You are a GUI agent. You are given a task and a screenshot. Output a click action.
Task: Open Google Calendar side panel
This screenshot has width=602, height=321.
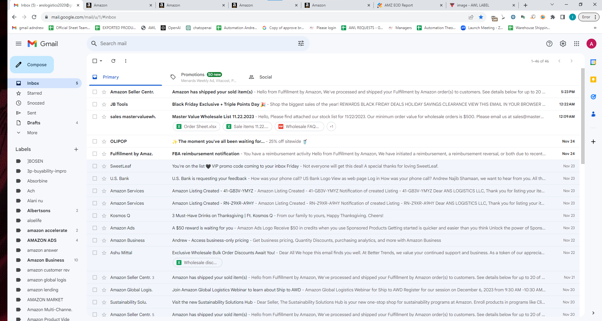pyautogui.click(x=593, y=62)
